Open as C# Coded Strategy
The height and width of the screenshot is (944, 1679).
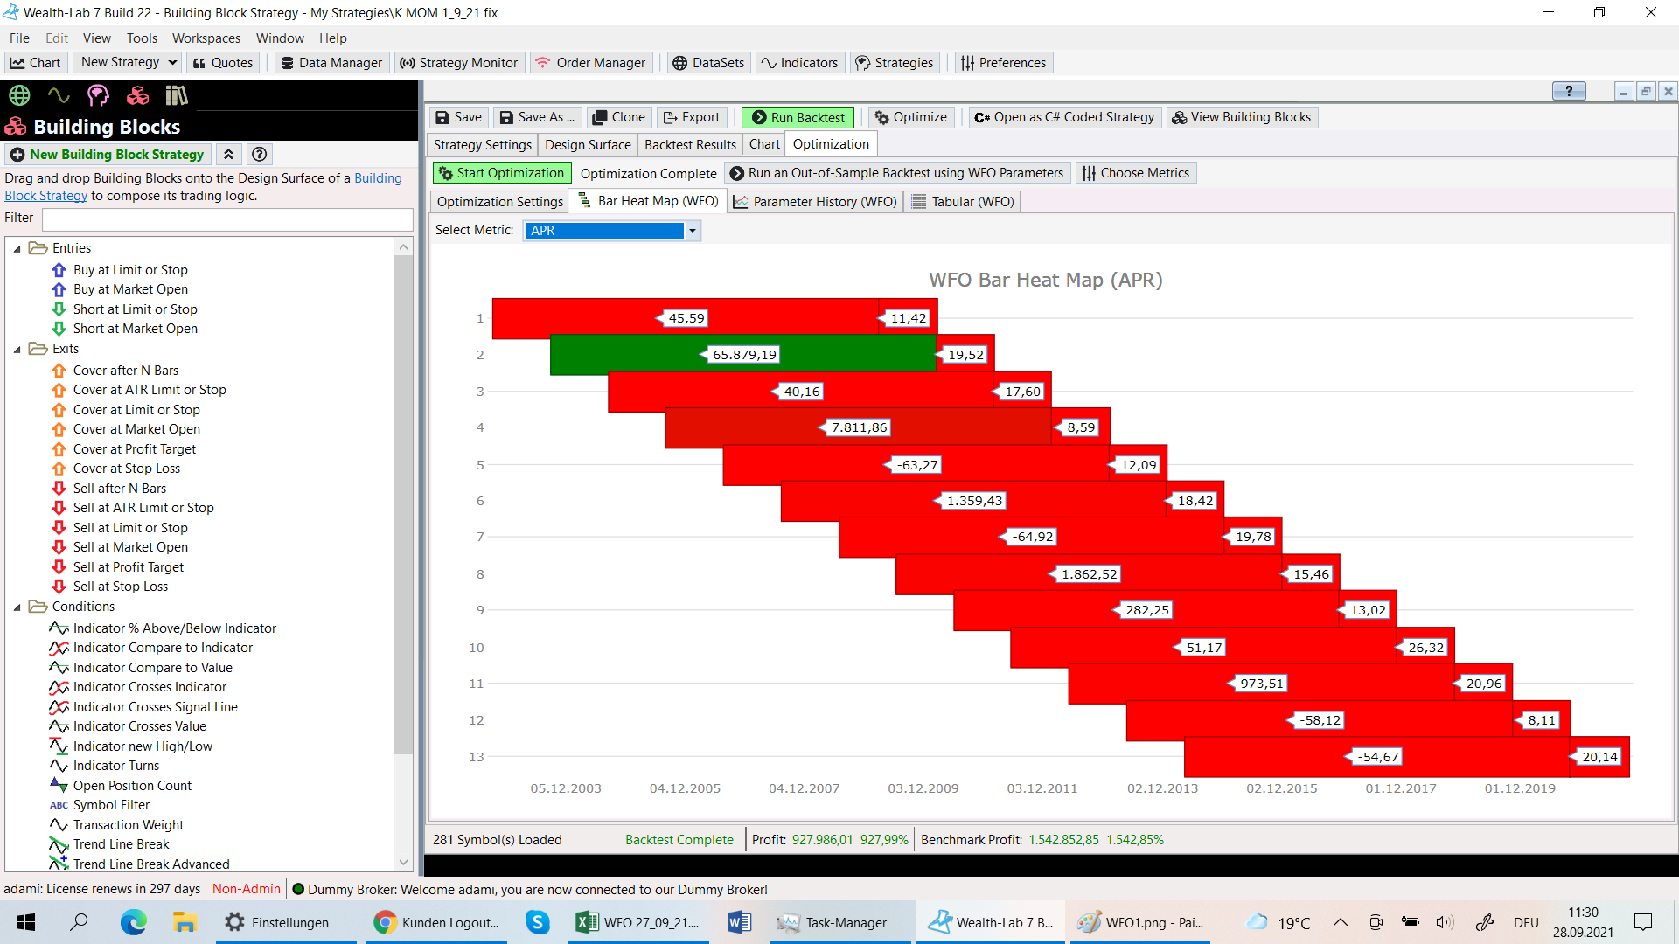point(1064,117)
